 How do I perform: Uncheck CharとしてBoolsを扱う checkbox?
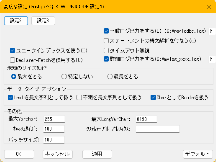(153, 98)
